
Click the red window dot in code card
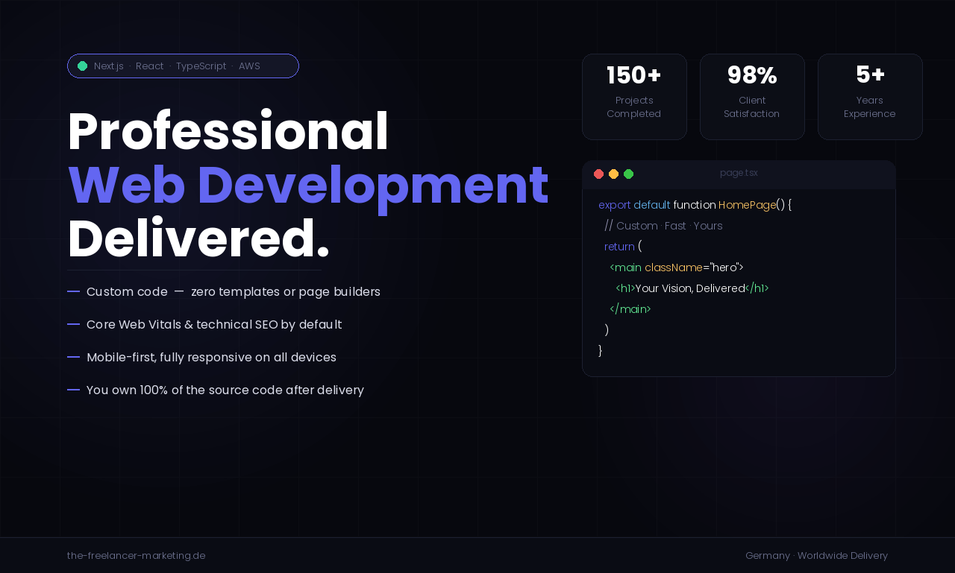(598, 174)
